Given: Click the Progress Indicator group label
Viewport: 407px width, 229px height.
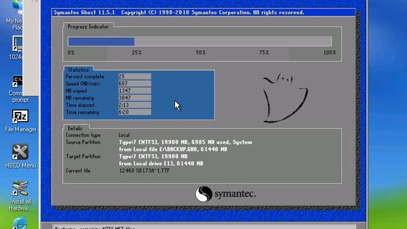Looking at the screenshot, I should point(88,27).
